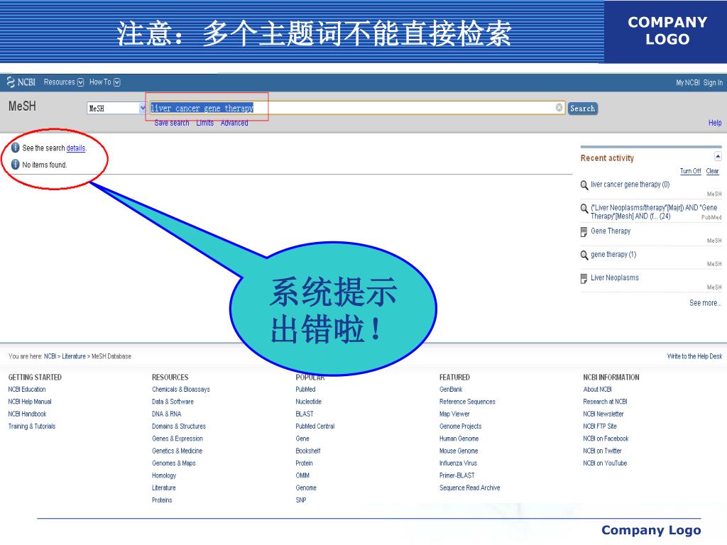Open the Limits link
This screenshot has width=727, height=545.
[x=205, y=123]
